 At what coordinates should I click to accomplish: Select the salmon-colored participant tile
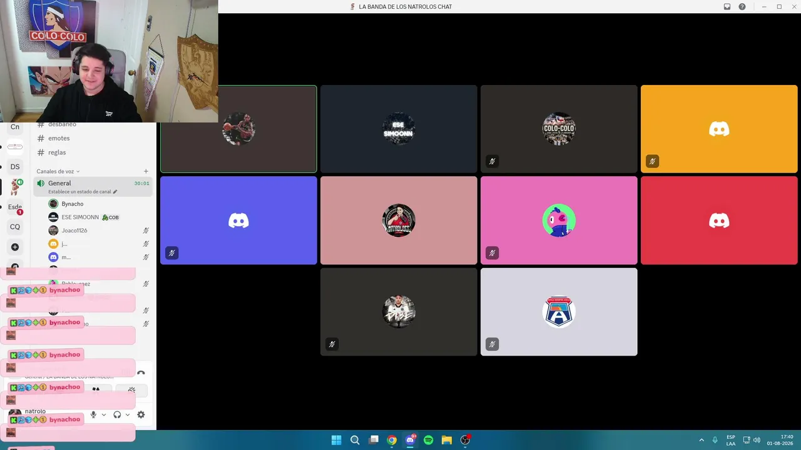(x=399, y=220)
